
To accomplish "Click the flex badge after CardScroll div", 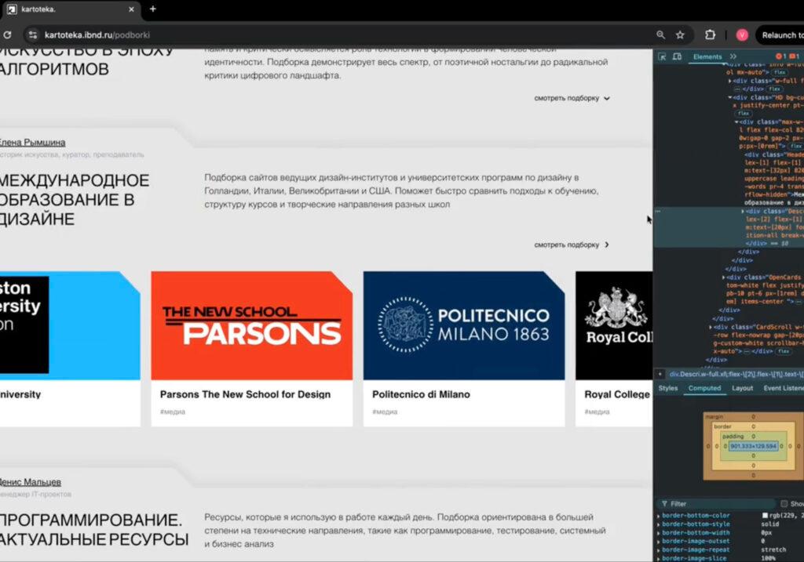I will [x=783, y=352].
